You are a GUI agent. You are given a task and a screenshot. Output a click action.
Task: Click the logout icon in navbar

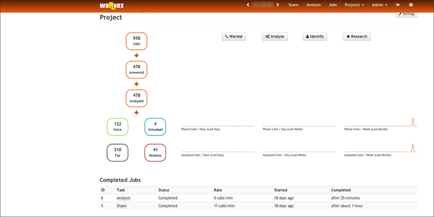click(398, 5)
